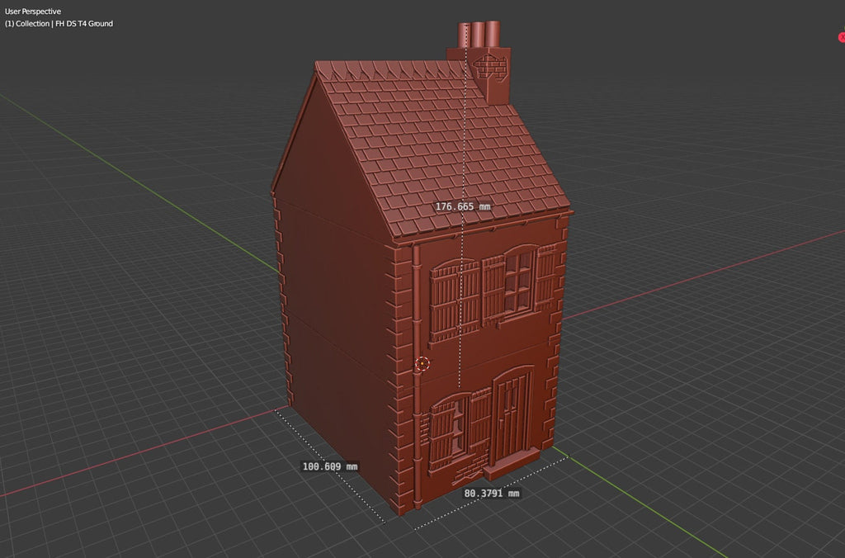The height and width of the screenshot is (558, 845).
Task: Click the front door of the house
Action: 511,417
